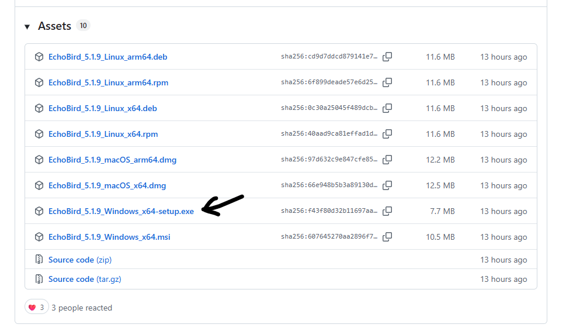Click package icon beside Linux_arm64.deb

point(39,57)
